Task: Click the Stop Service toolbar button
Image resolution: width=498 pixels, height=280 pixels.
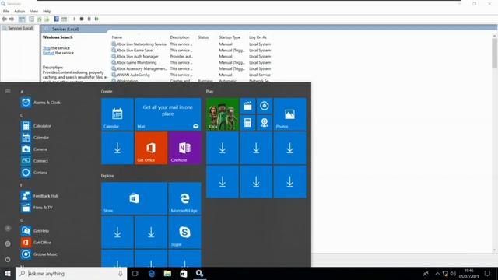Action: pyautogui.click(x=82, y=19)
